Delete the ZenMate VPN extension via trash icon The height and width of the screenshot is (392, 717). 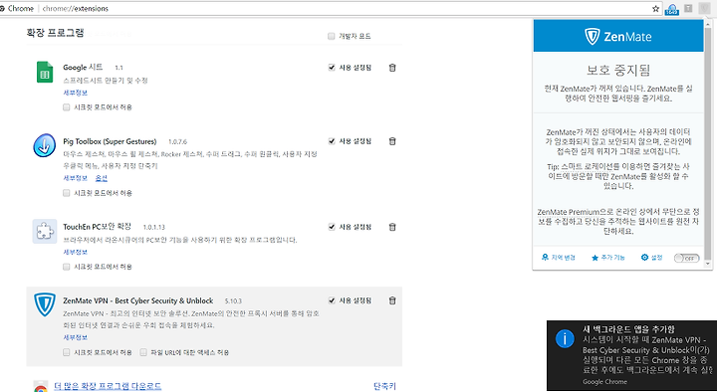392,300
